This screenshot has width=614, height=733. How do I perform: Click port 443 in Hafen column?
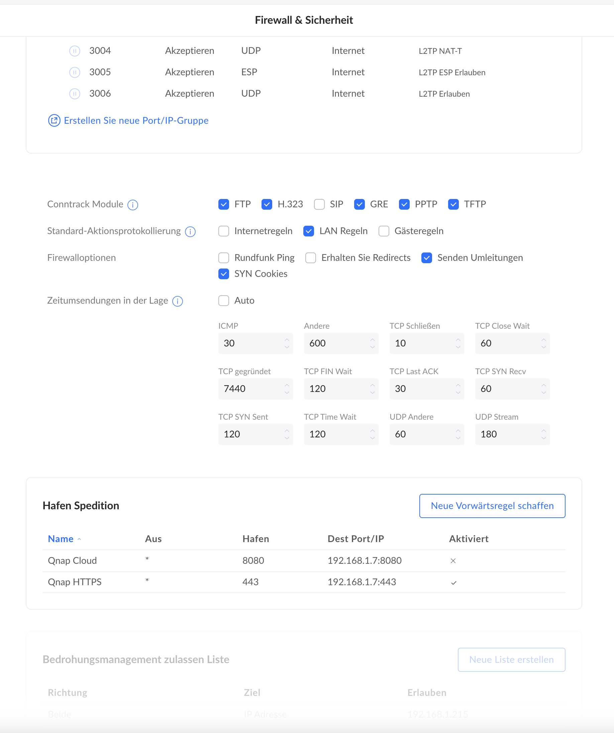pos(250,582)
